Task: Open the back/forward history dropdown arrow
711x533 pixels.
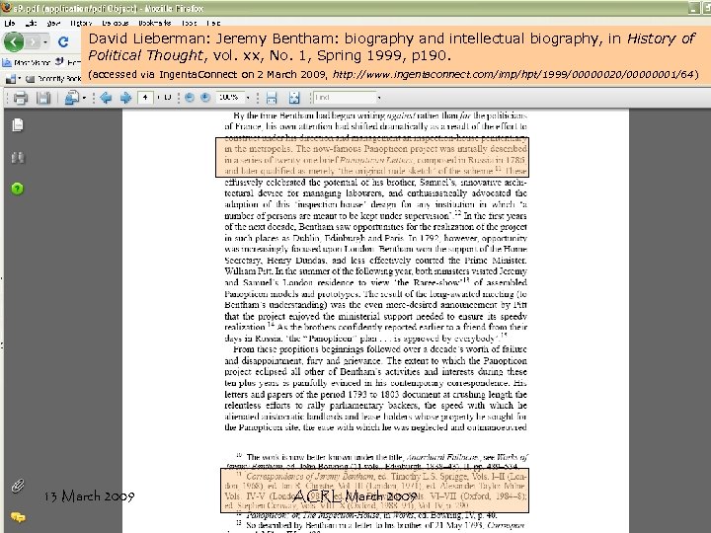Action: pos(45,42)
